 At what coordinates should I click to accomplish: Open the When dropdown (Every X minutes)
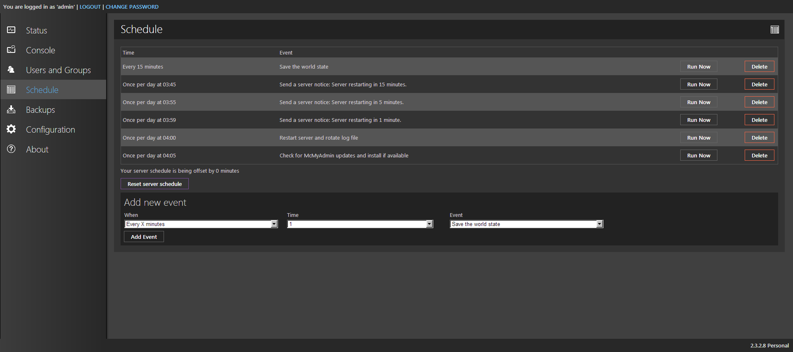[201, 224]
